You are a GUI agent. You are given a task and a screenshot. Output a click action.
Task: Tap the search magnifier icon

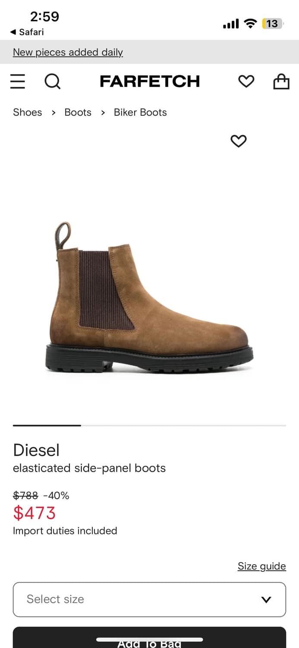coord(53,81)
